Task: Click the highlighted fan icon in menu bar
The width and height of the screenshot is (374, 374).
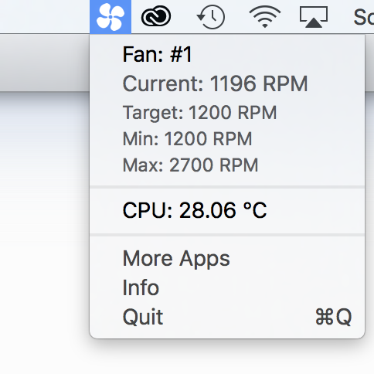Action: click(110, 17)
